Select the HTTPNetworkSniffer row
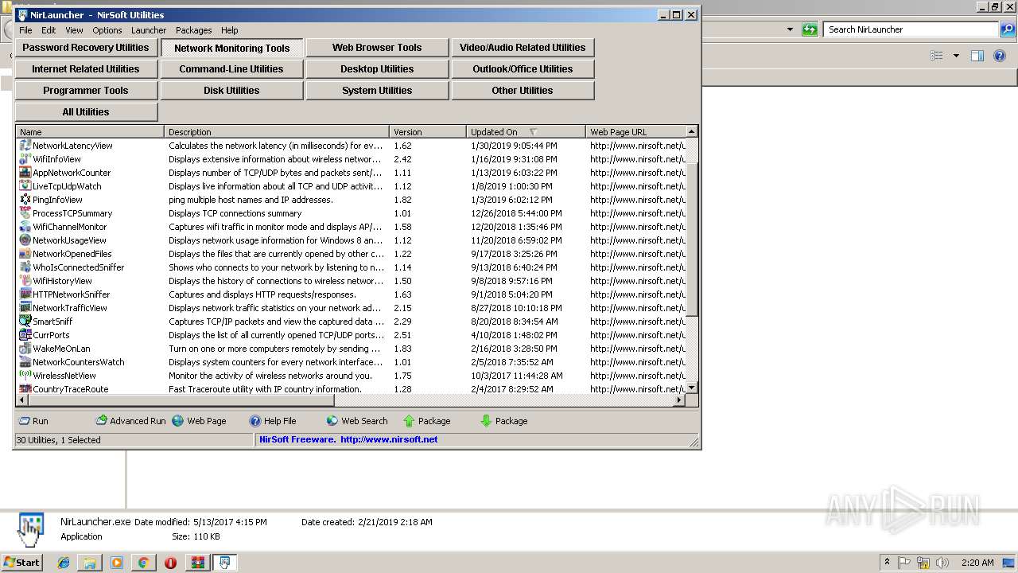1018x573 pixels. (x=351, y=294)
